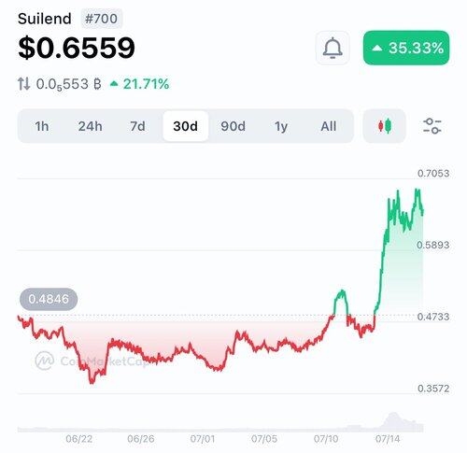Tap the green 35.33% change button

[406, 48]
